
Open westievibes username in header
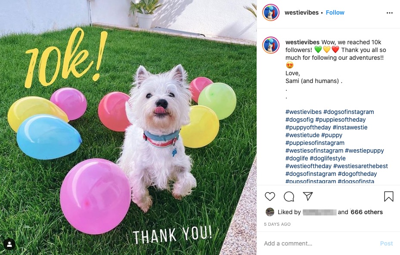click(x=301, y=12)
